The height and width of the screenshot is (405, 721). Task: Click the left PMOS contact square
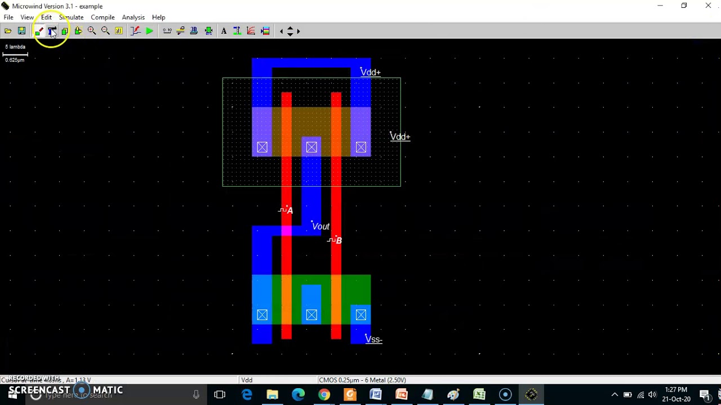pos(262,147)
